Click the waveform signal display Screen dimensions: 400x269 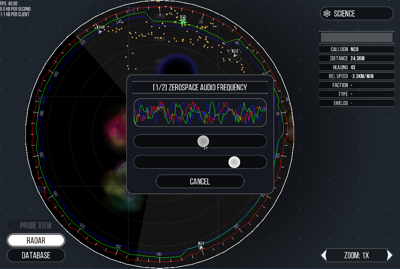tap(200, 112)
